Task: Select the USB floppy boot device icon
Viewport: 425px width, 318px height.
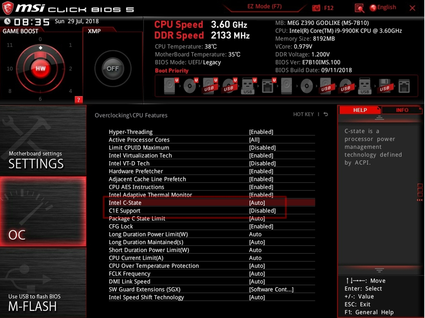Action: tap(384, 86)
